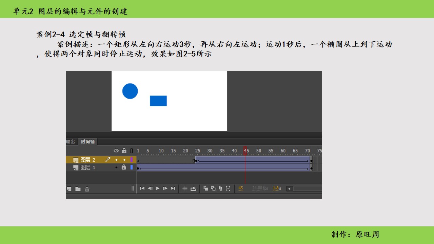The image size is (434, 244).
Task: Toggle visibility dot for 图层 2
Action: [x=116, y=160]
